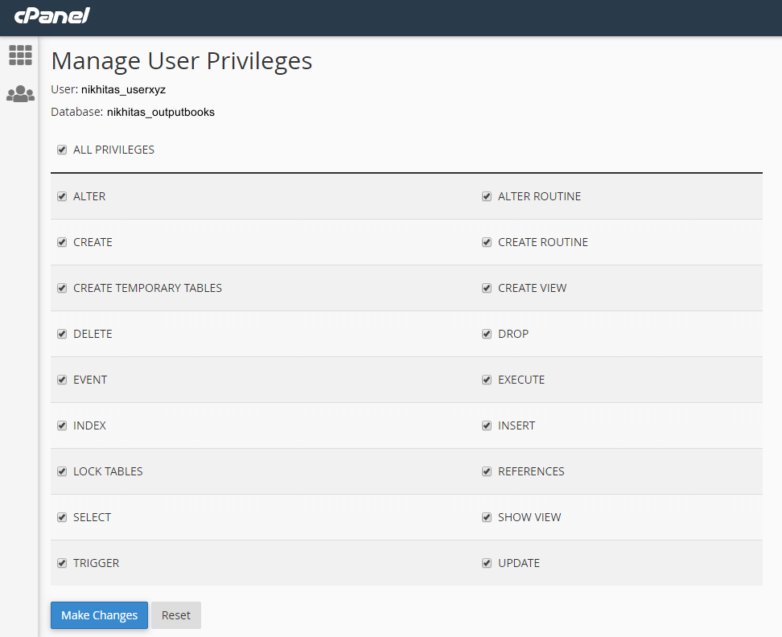
Task: Uncheck the EVENT checkbox
Action: pyautogui.click(x=62, y=380)
